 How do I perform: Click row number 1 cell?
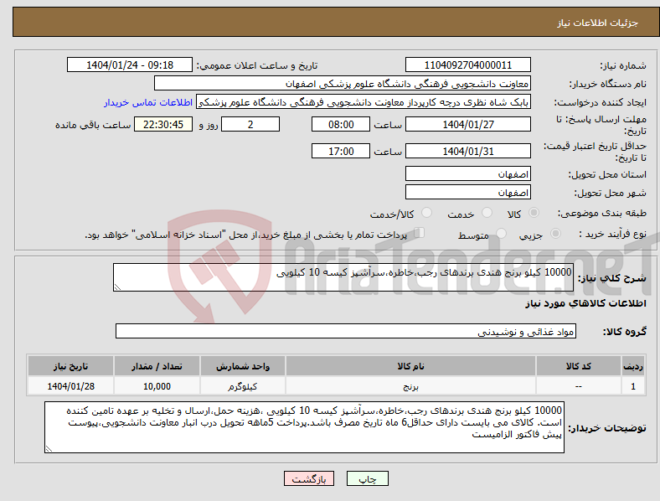tap(633, 386)
